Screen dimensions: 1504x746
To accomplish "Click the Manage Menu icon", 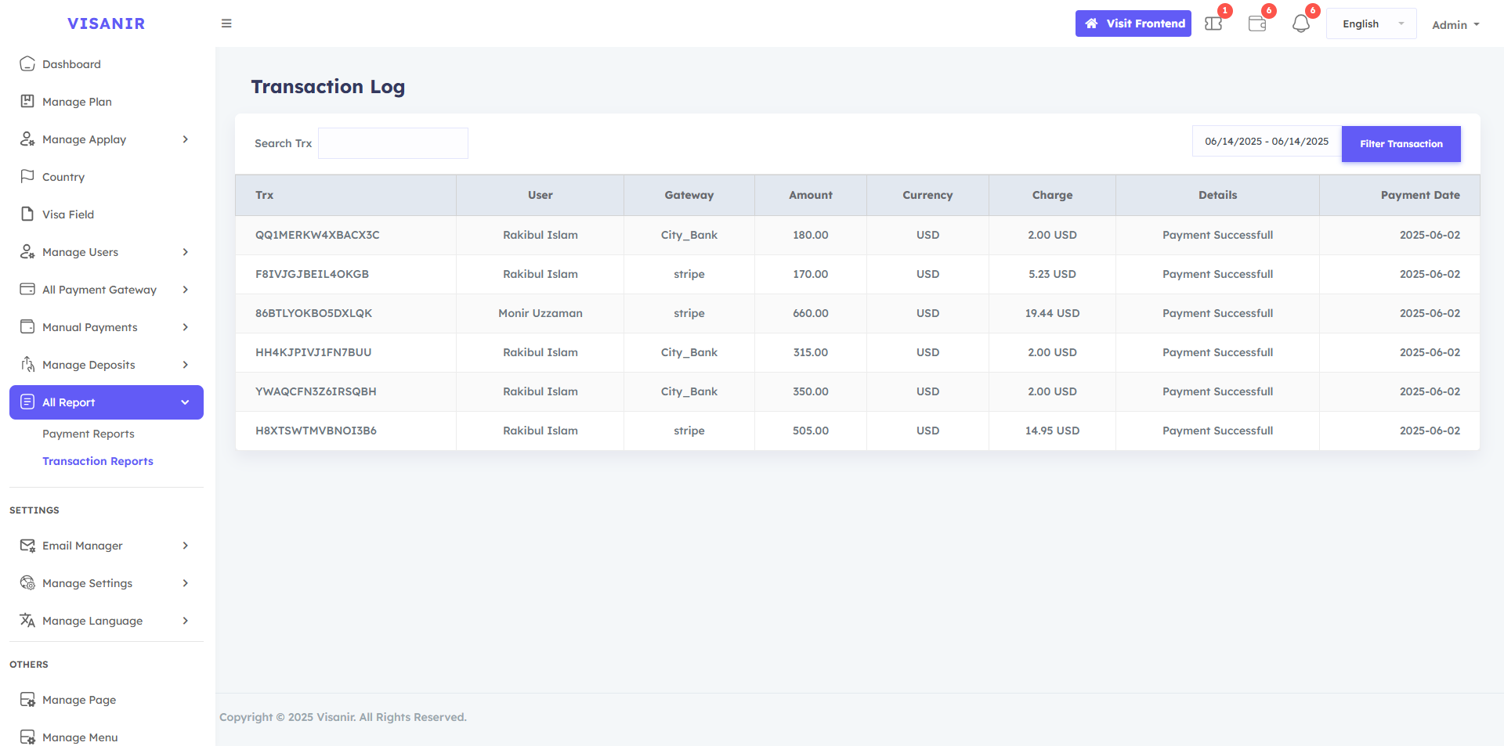I will click(x=27, y=737).
